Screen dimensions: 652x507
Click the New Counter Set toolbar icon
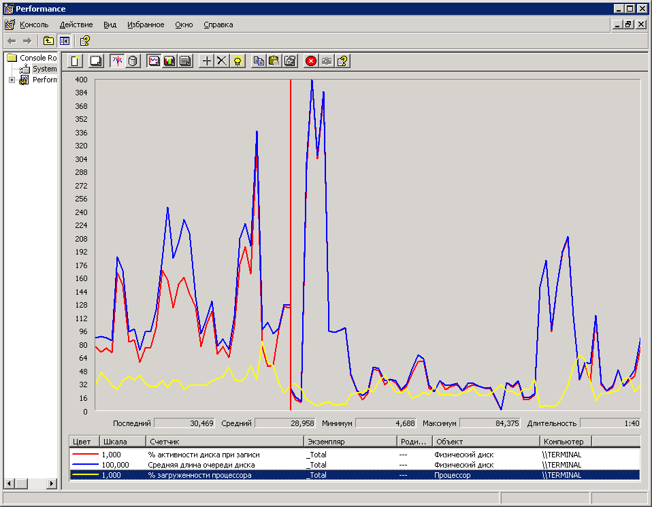point(76,61)
